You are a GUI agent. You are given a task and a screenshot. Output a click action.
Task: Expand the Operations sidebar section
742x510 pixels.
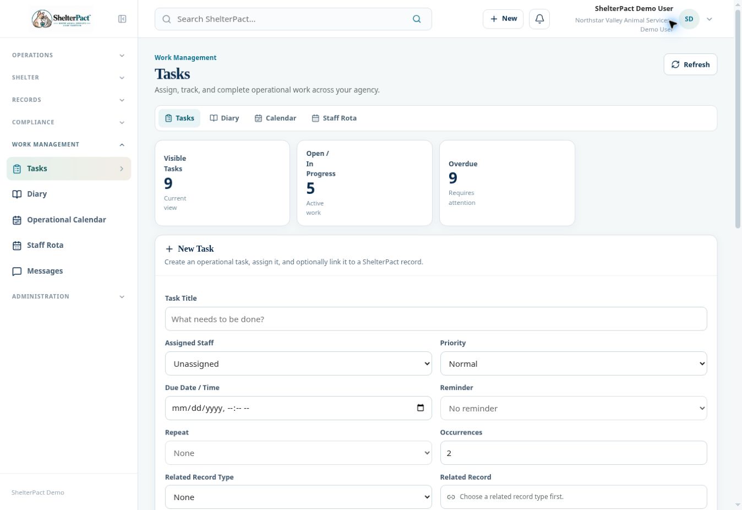(69, 55)
